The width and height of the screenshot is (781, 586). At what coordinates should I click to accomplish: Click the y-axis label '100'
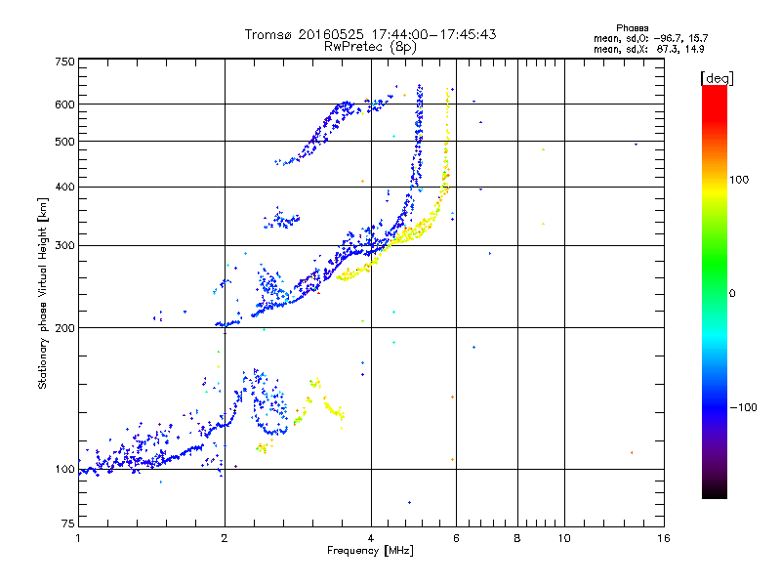click(x=64, y=469)
